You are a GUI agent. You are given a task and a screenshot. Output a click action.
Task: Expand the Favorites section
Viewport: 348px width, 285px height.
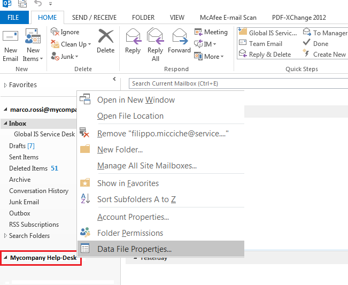pyautogui.click(x=6, y=85)
